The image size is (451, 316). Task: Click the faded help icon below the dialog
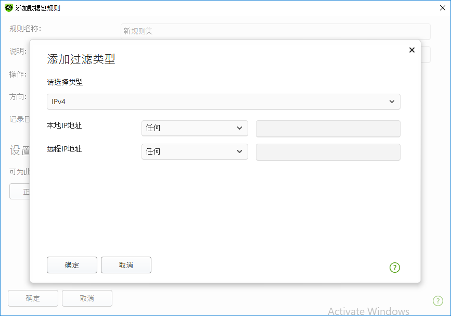pos(437,300)
